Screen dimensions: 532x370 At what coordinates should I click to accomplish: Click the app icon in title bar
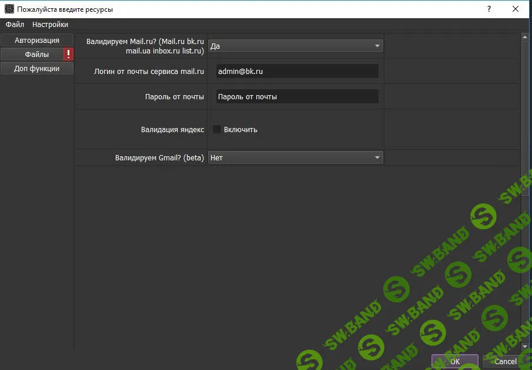pos(9,9)
